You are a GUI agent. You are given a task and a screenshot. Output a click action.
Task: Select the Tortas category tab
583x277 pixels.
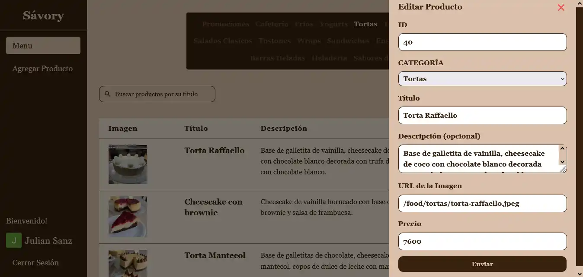[x=365, y=24]
